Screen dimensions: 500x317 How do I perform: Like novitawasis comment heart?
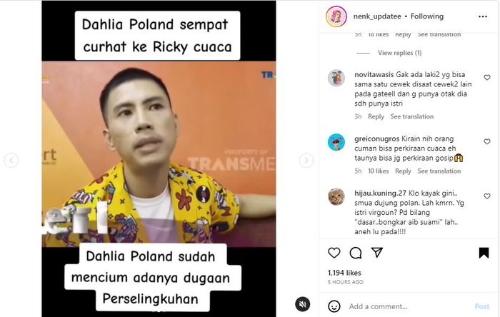(x=487, y=77)
